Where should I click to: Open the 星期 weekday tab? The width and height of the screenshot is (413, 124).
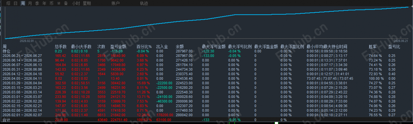[87, 3]
